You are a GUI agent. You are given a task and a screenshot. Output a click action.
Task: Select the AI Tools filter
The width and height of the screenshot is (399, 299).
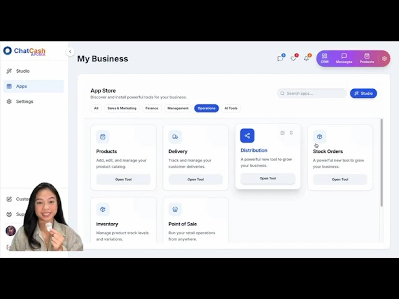231,108
